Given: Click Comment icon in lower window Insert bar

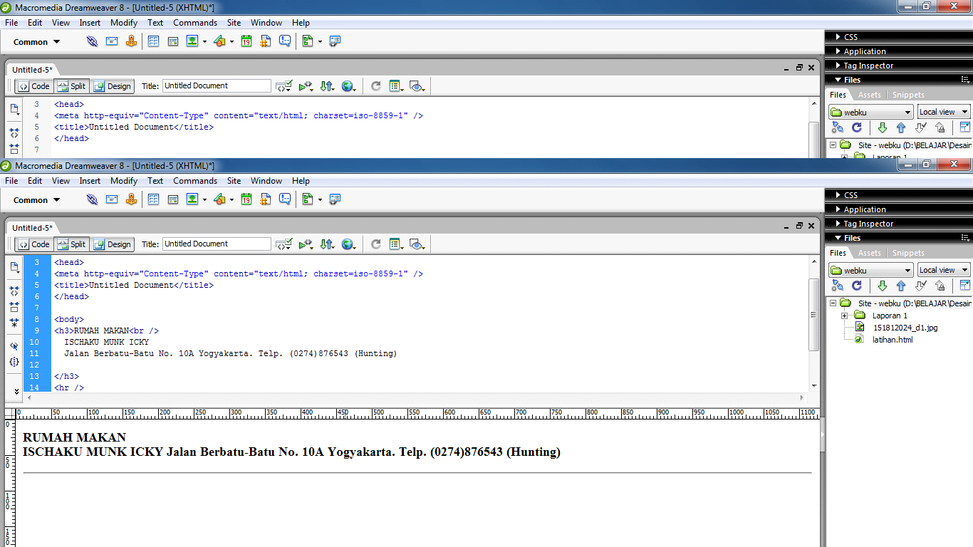Looking at the screenshot, I should click(285, 200).
